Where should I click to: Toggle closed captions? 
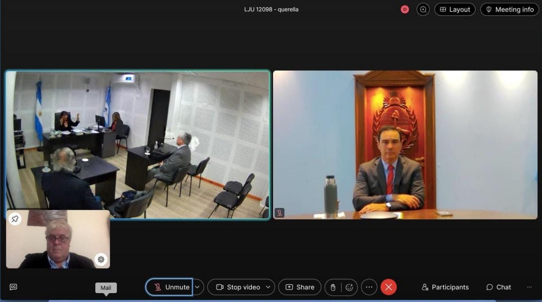coord(13,287)
